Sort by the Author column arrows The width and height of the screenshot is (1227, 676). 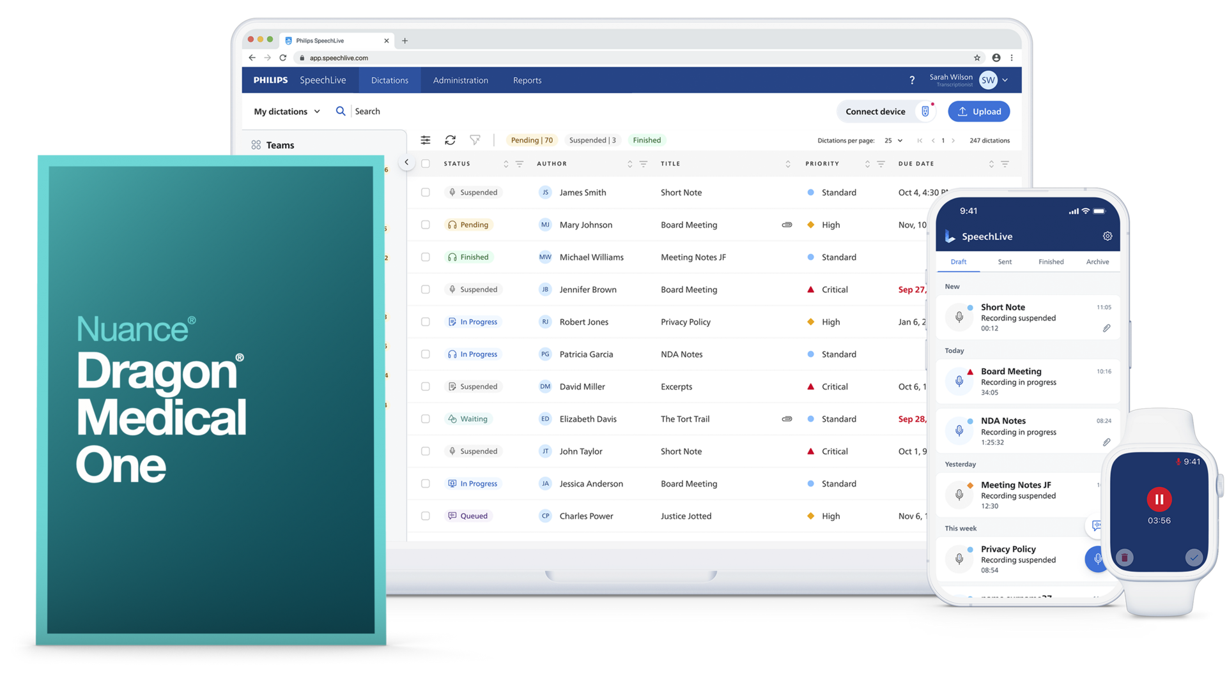629,164
